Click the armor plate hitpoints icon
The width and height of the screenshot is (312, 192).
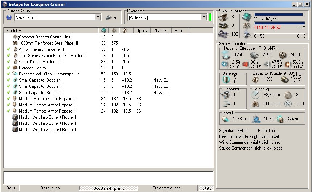[254, 55]
